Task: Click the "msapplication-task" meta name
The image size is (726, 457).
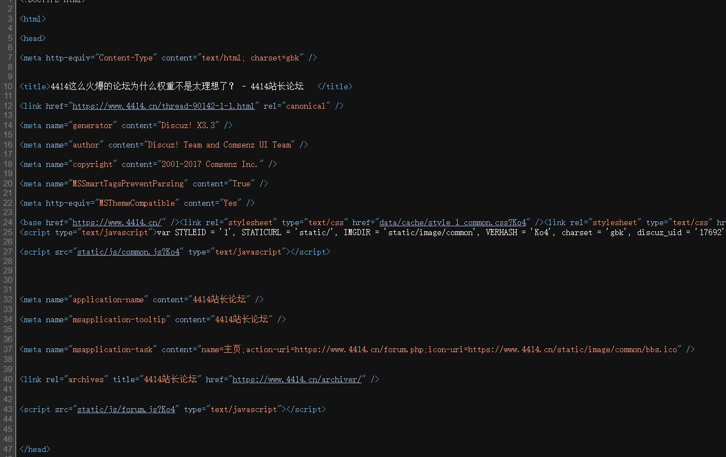Action: click(112, 349)
